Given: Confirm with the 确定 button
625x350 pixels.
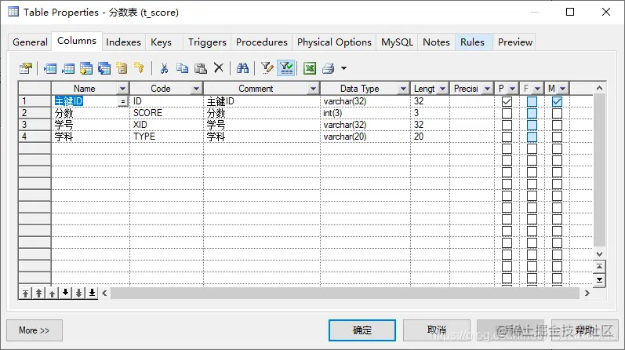Looking at the screenshot, I should tap(362, 330).
